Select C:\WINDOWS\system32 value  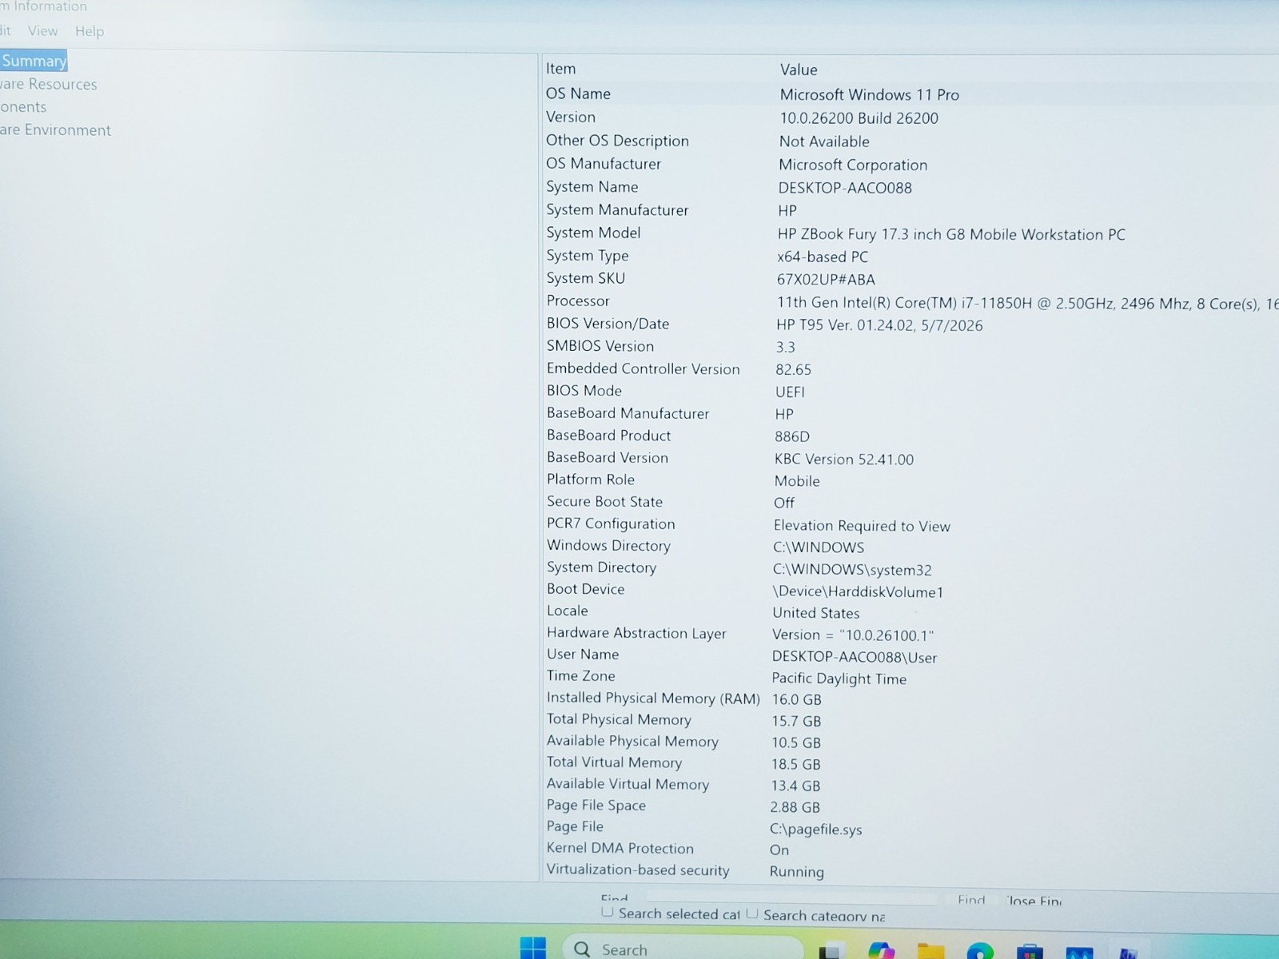tap(852, 570)
